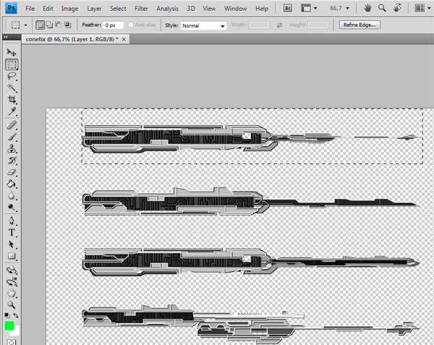Select the Blur tool
Image resolution: width=434 pixels, height=345 pixels.
point(12,195)
